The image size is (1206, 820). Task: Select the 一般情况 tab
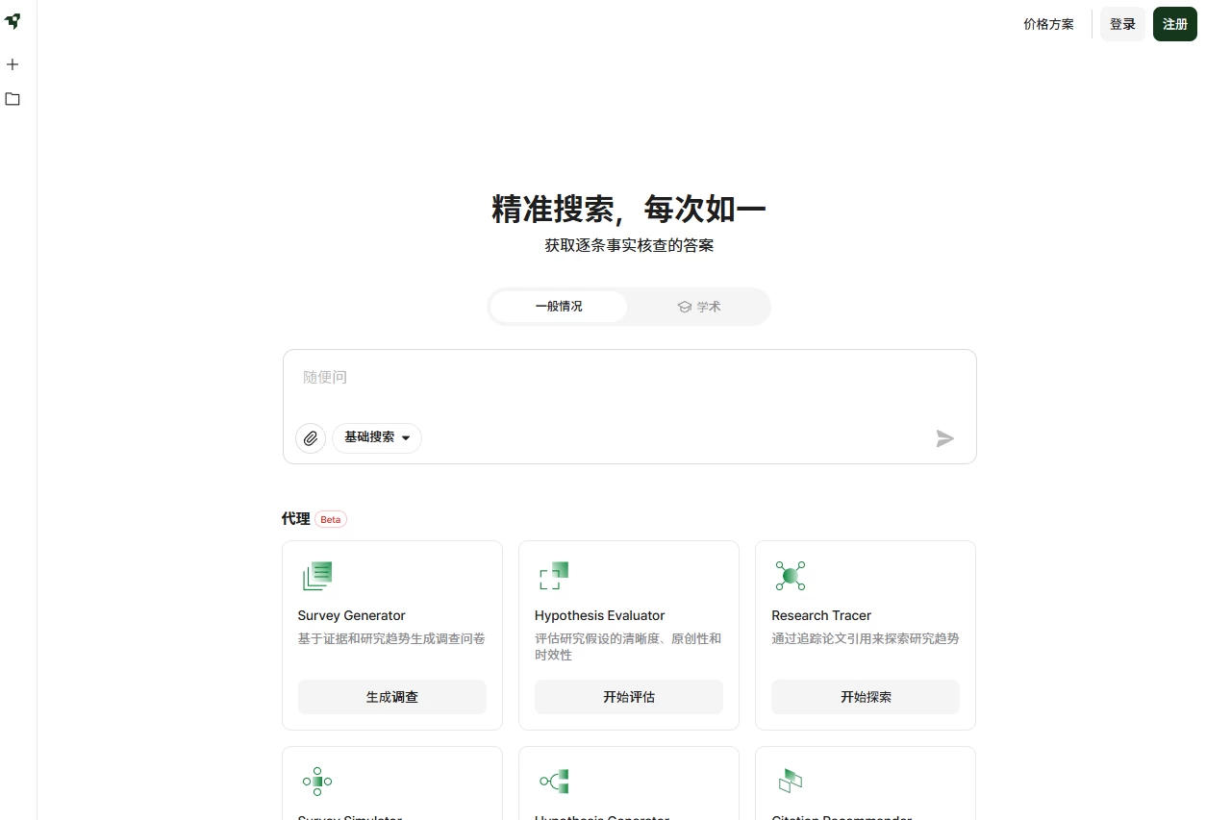click(x=559, y=307)
